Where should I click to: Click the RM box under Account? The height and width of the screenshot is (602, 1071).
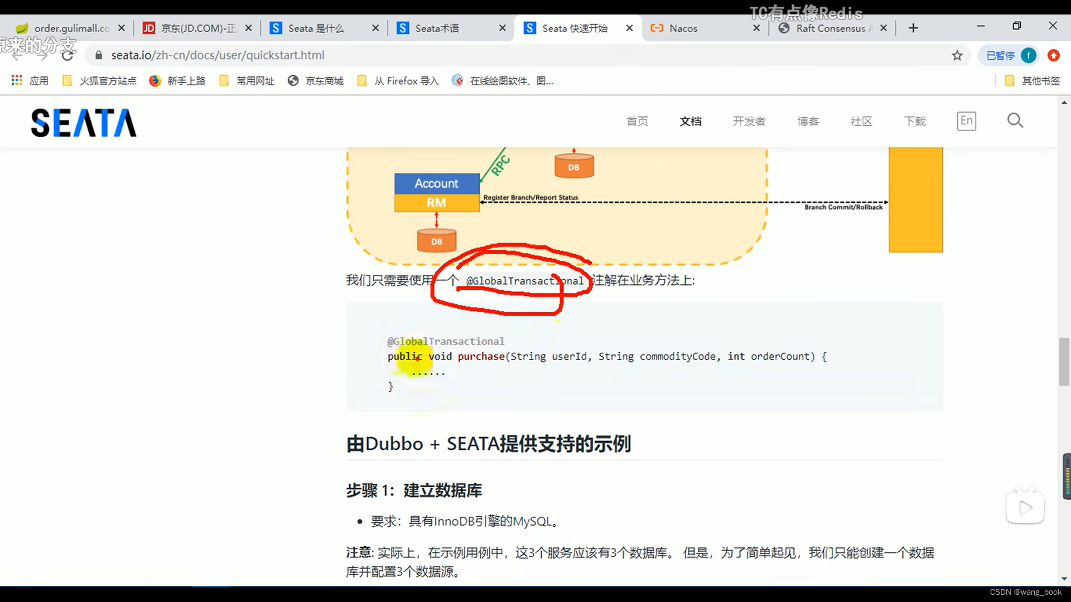[x=437, y=203]
